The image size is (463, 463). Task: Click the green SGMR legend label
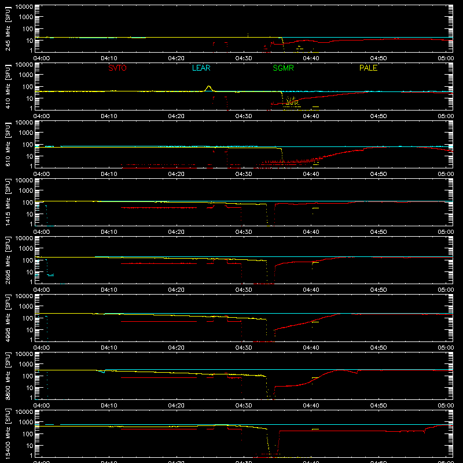[283, 68]
